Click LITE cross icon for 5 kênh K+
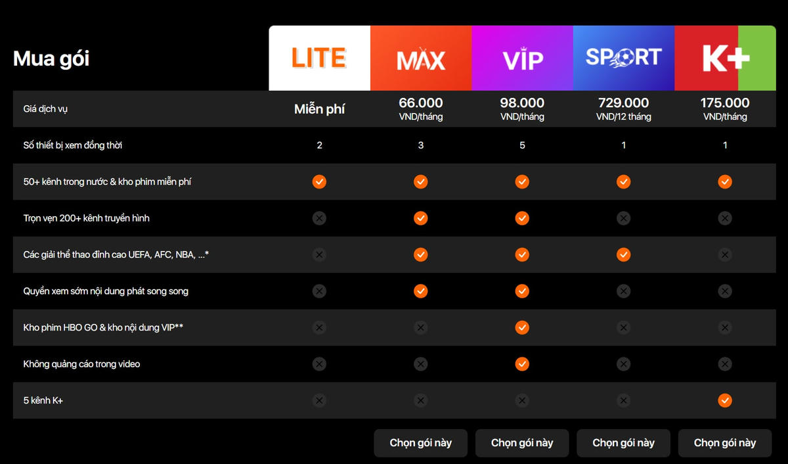 point(319,400)
